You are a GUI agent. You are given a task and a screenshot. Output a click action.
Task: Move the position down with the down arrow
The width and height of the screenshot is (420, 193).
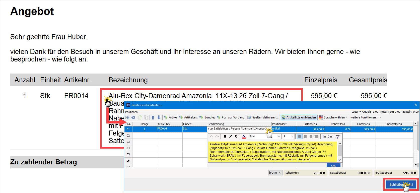159,117
